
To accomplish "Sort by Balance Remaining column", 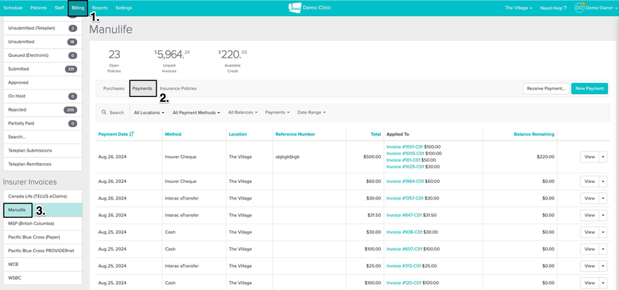I will coord(534,134).
